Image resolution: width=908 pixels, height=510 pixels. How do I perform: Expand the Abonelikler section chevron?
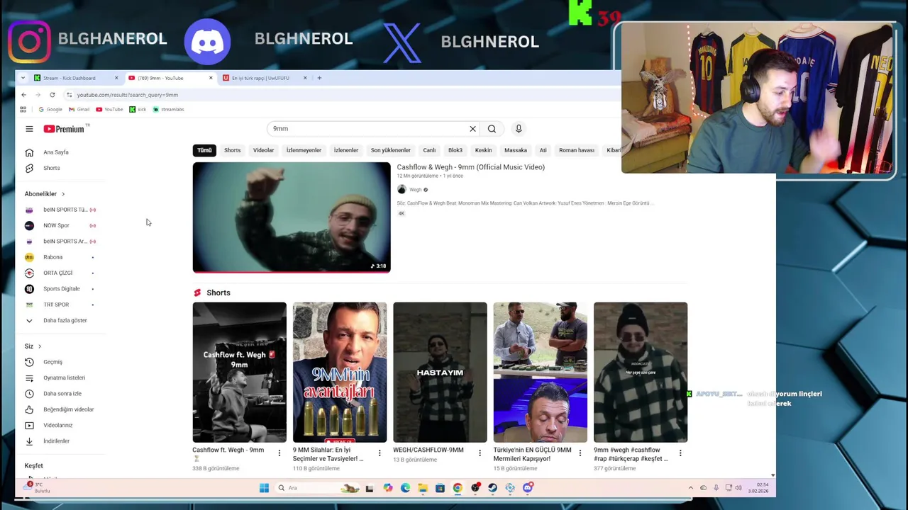point(62,194)
